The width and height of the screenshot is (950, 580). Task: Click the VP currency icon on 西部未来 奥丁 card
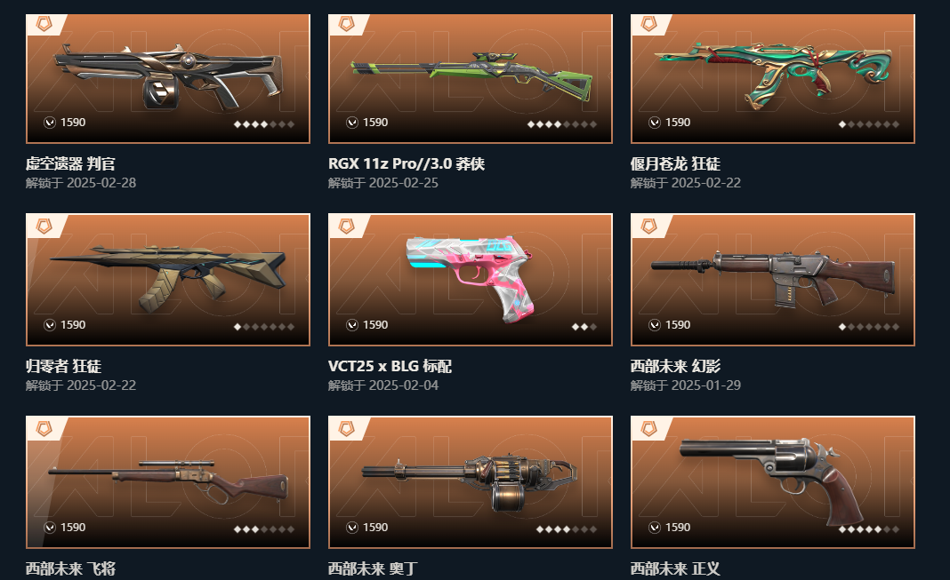[352, 528]
